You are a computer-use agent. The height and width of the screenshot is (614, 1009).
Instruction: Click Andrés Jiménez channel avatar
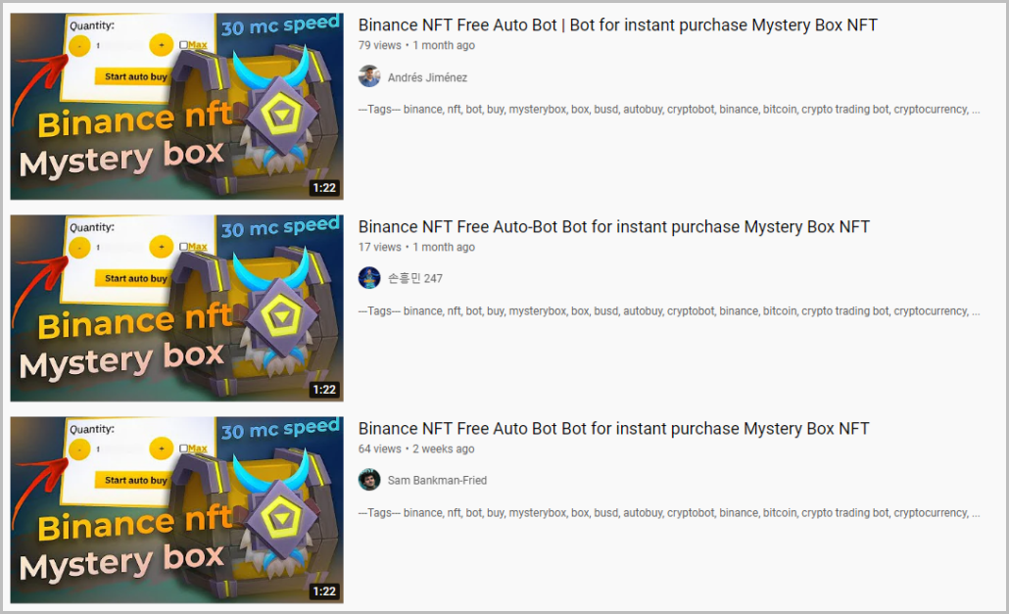369,76
